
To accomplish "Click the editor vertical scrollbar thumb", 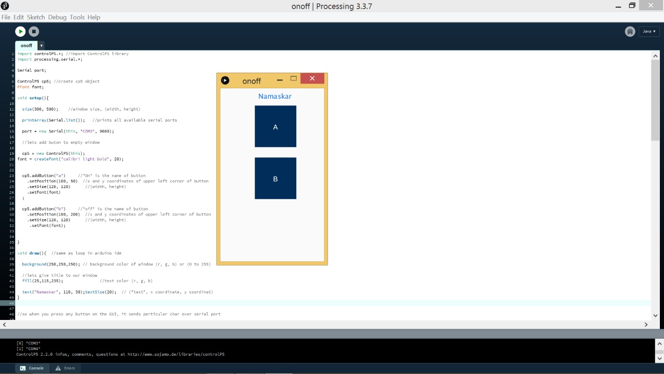I will point(655,100).
